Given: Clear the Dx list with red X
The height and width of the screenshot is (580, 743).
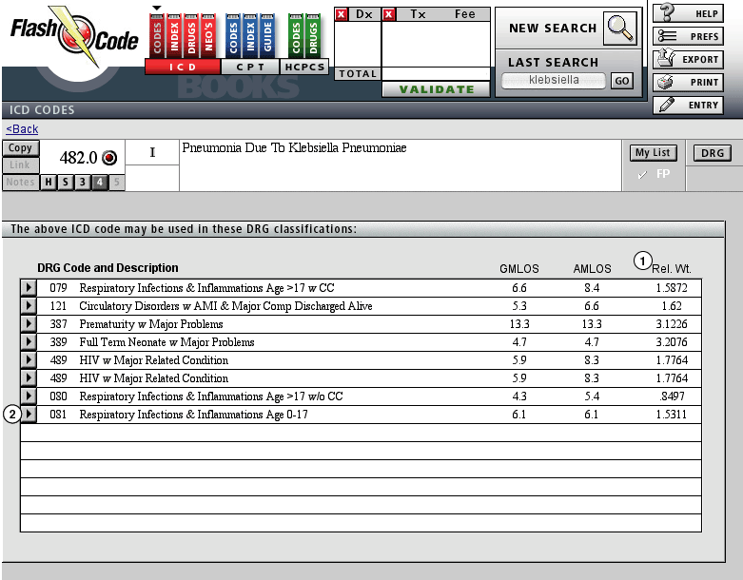Looking at the screenshot, I should (x=341, y=14).
